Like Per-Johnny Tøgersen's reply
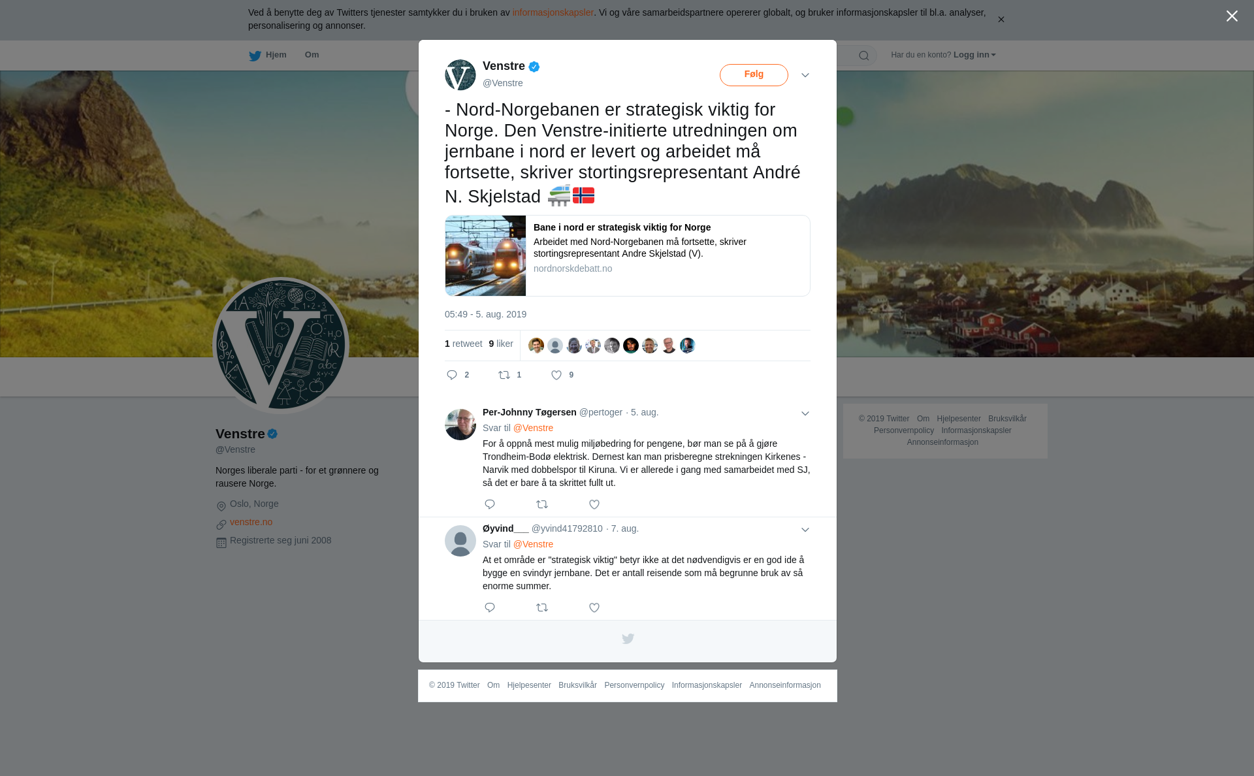The image size is (1254, 776). coord(594,504)
